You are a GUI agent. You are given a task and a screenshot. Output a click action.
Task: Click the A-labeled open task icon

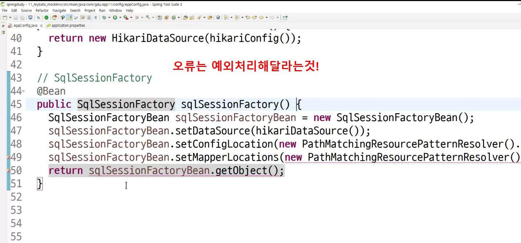(160, 17)
